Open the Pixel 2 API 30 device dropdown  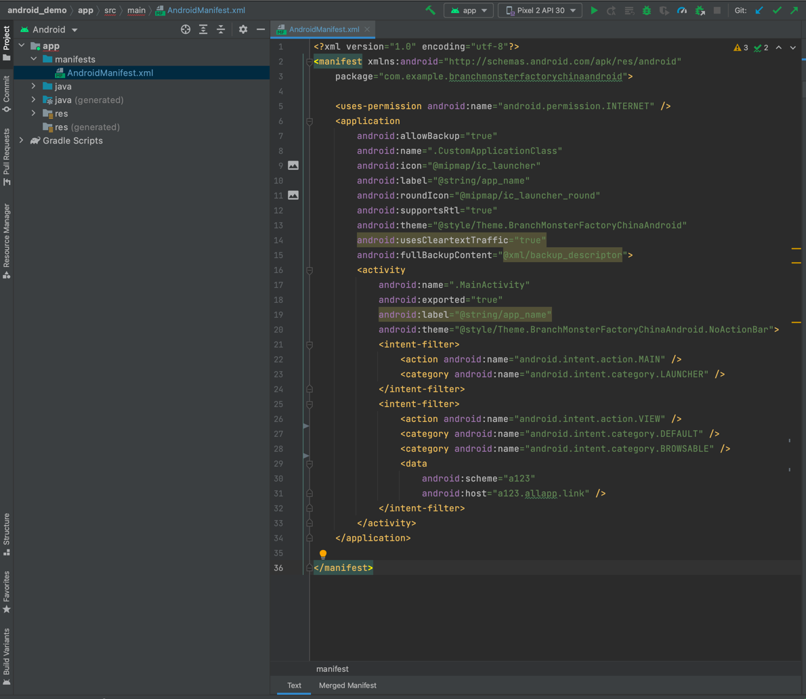540,10
